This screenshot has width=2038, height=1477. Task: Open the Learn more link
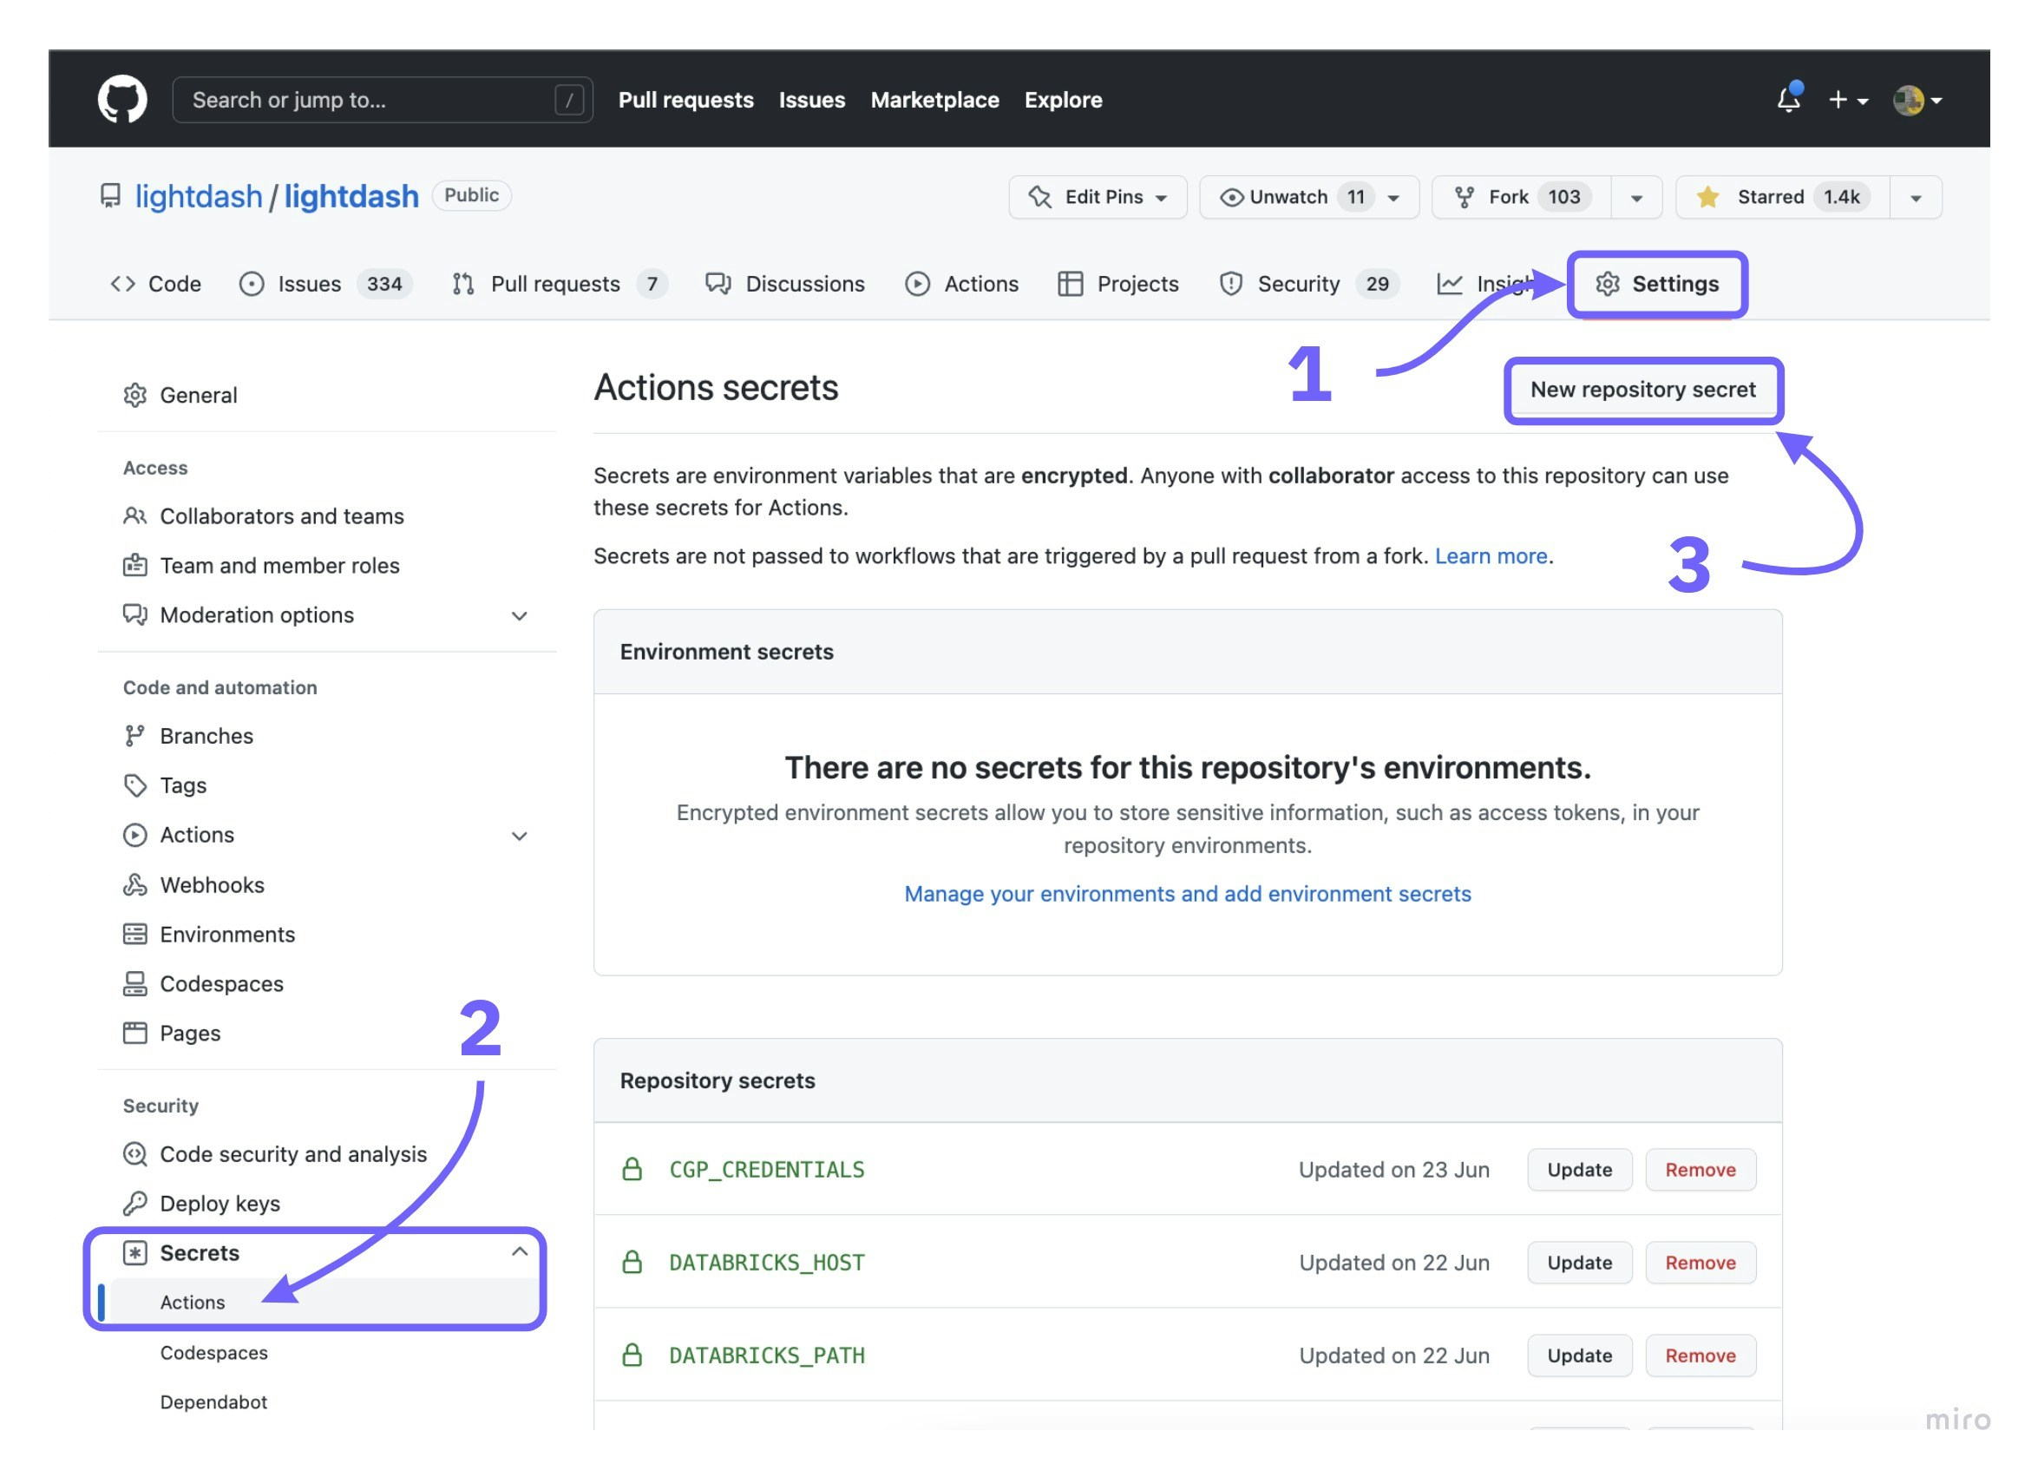[x=1490, y=556]
